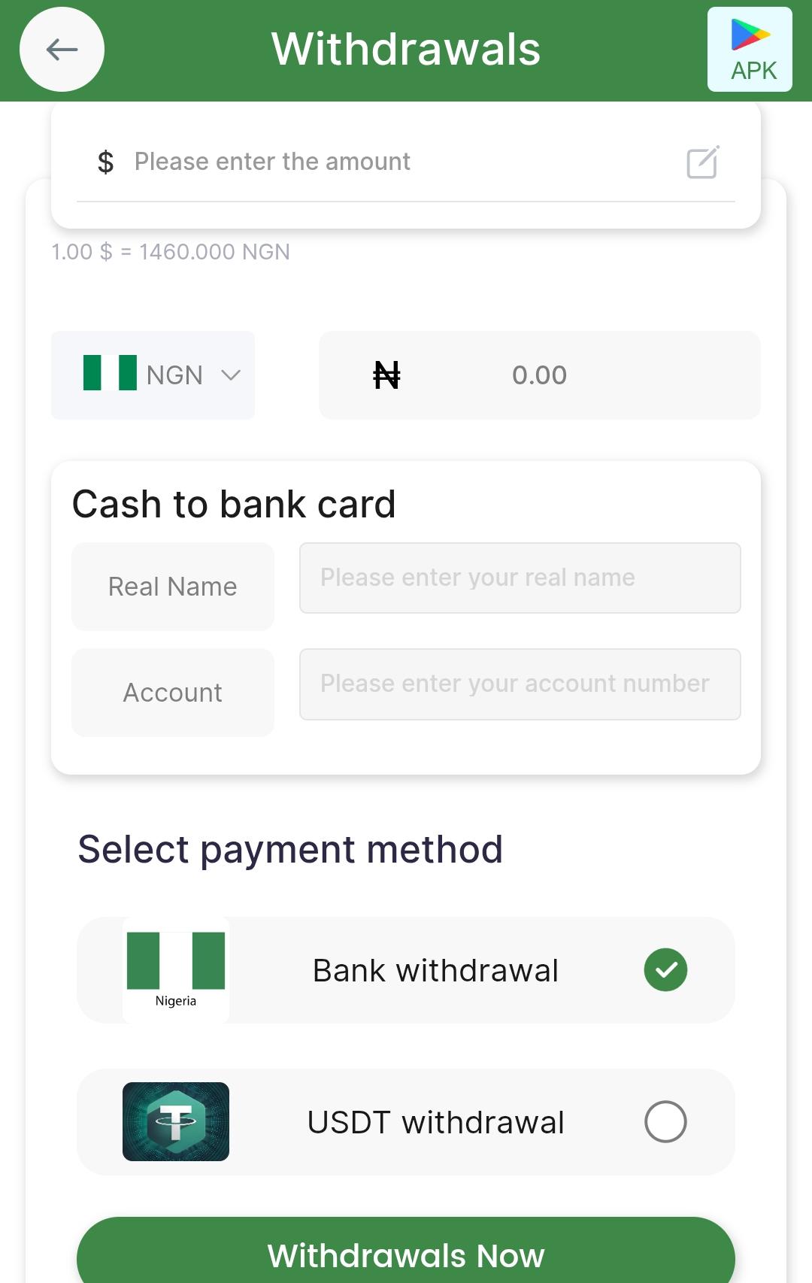
Task: Click the Nigerian flag in currency selector
Action: point(110,373)
